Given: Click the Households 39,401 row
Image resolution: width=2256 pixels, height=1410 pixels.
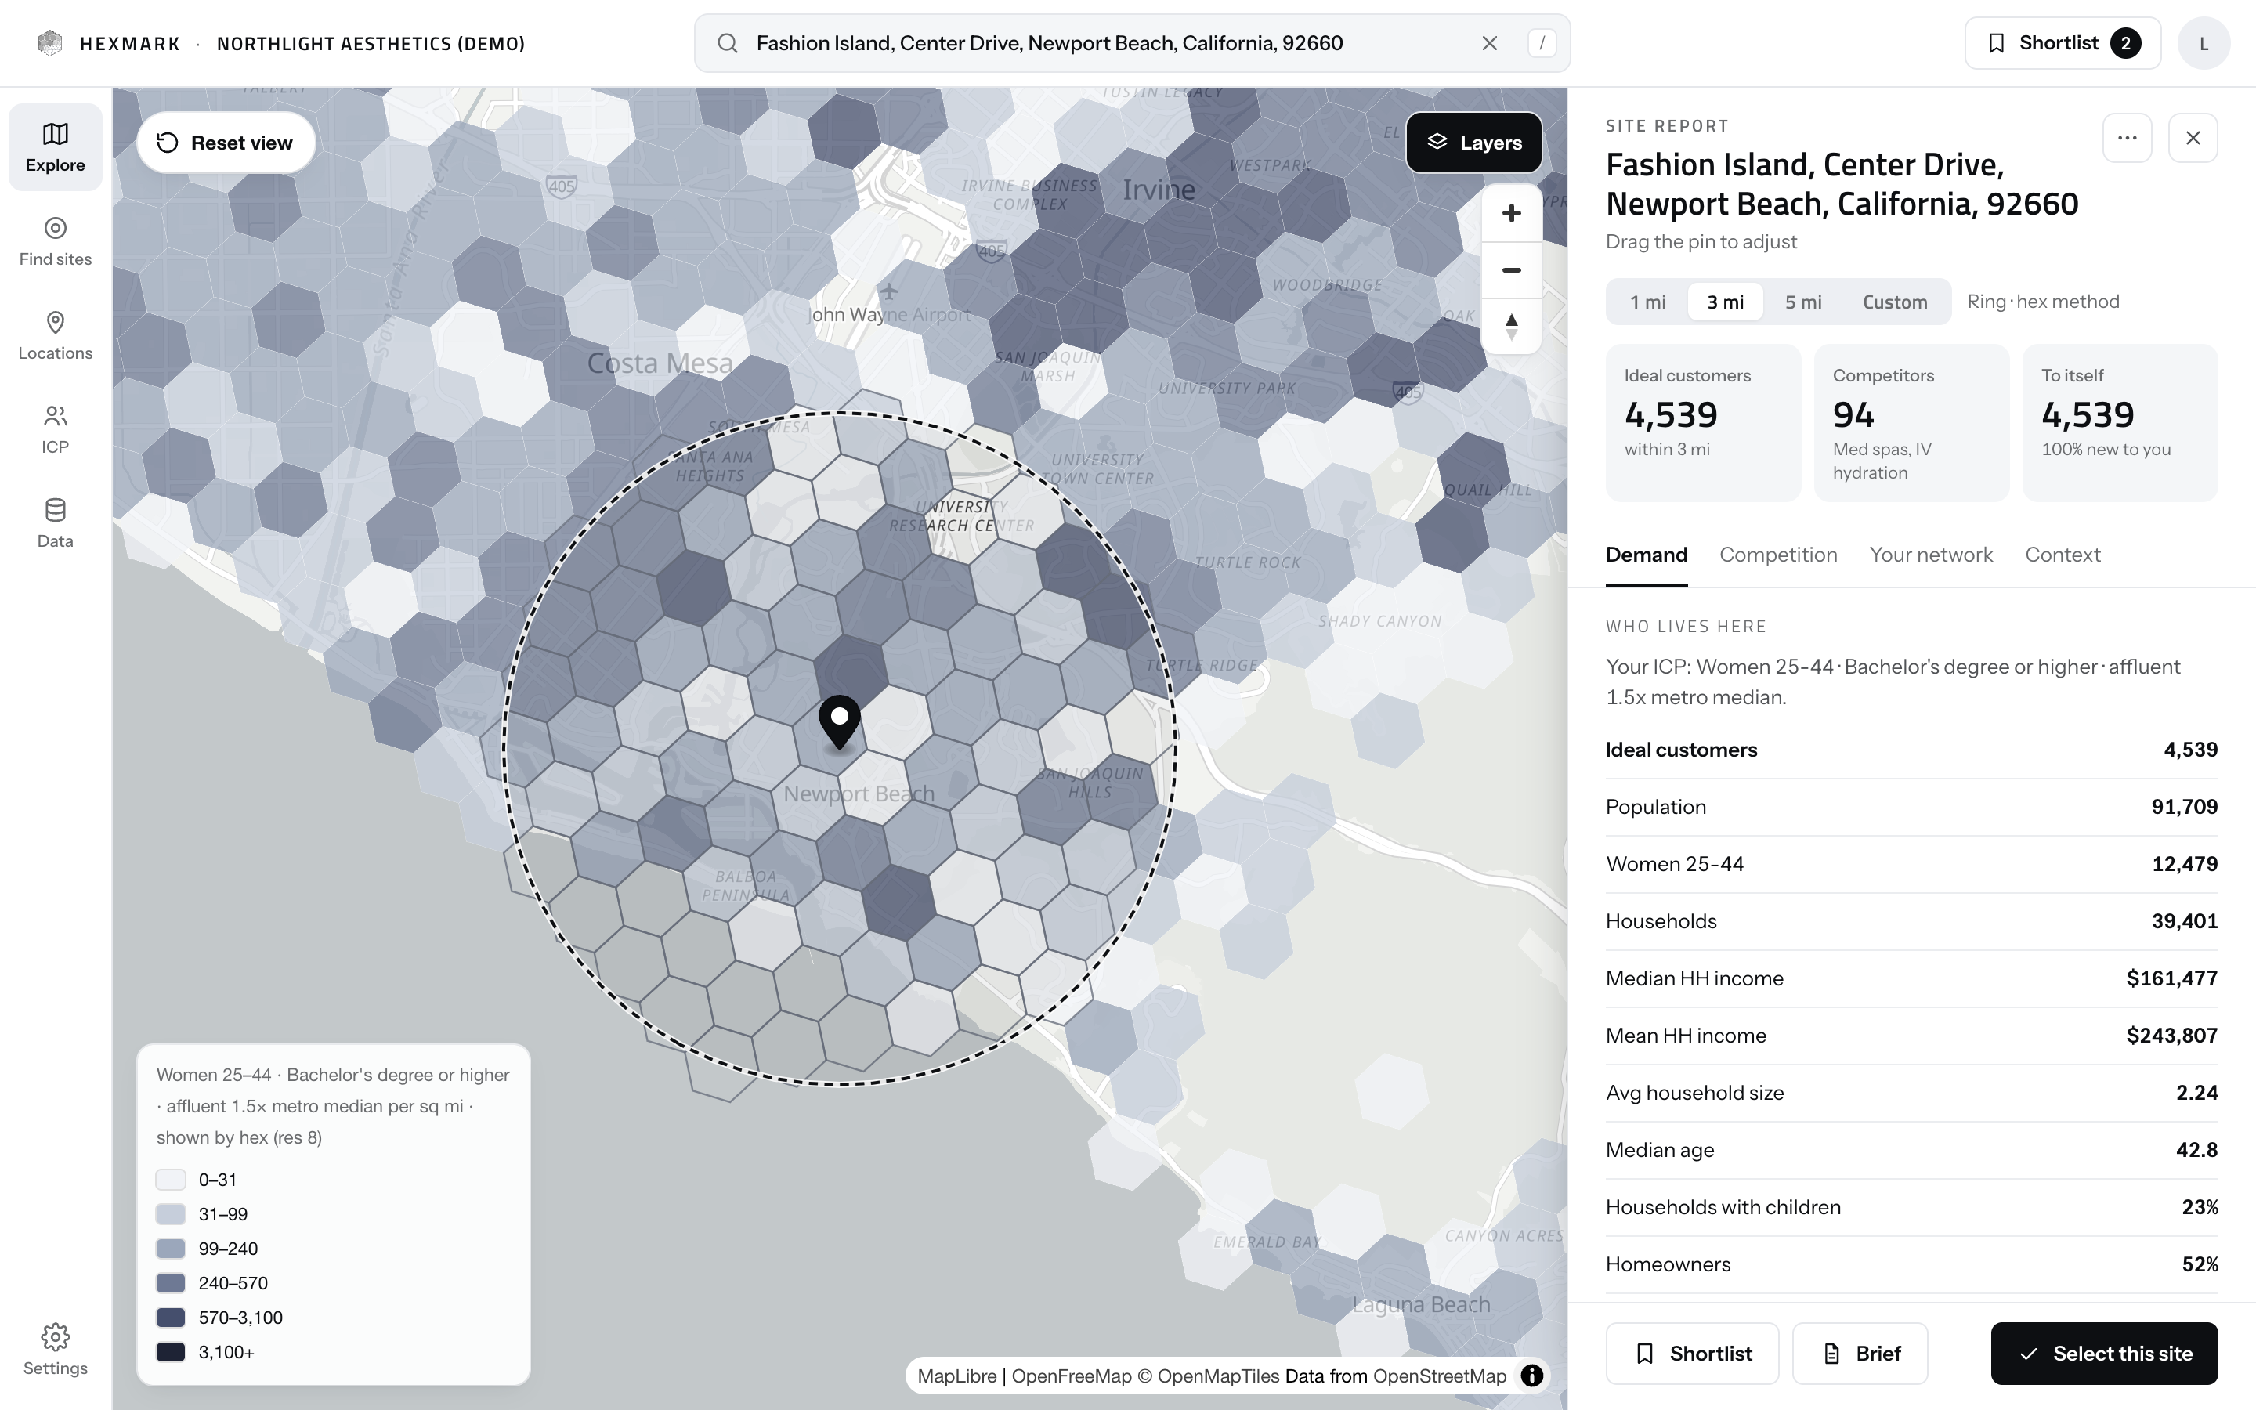Looking at the screenshot, I should click(1911, 921).
